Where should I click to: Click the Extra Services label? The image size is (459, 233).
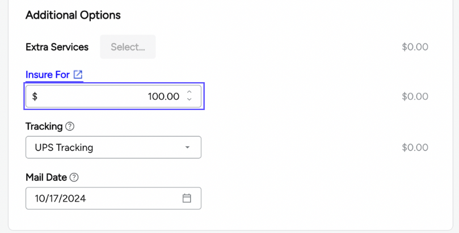coord(57,47)
